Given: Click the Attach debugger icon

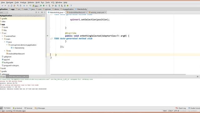Looking at the screenshot, I should coord(49,6).
